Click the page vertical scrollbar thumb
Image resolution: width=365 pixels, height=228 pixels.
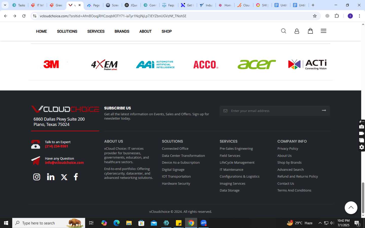pyautogui.click(x=363, y=198)
